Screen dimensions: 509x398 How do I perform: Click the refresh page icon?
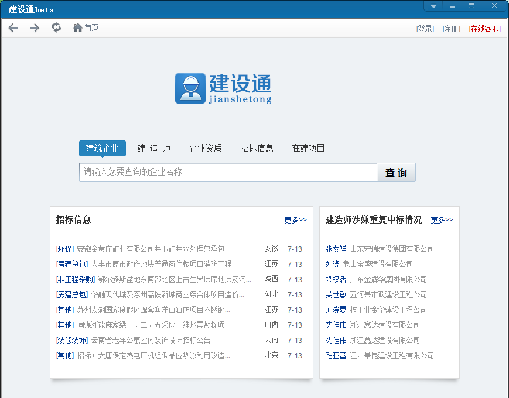click(56, 28)
